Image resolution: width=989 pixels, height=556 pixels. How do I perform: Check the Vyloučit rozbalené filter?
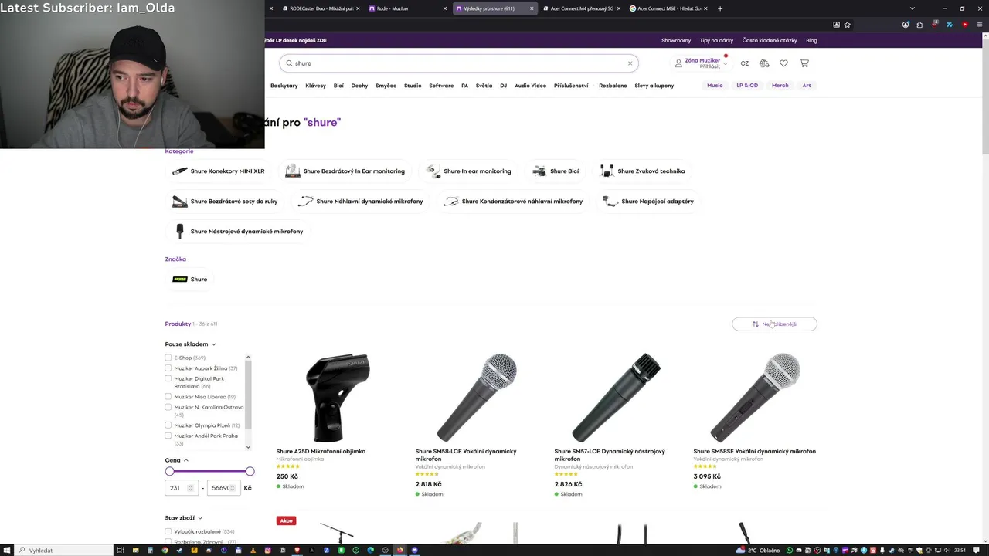[x=168, y=531]
